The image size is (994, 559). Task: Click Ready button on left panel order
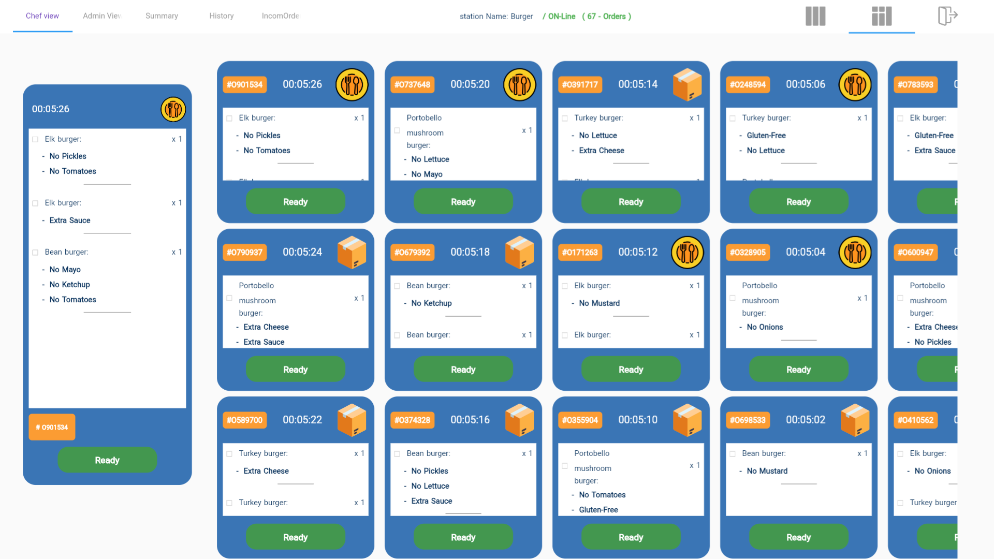(108, 460)
